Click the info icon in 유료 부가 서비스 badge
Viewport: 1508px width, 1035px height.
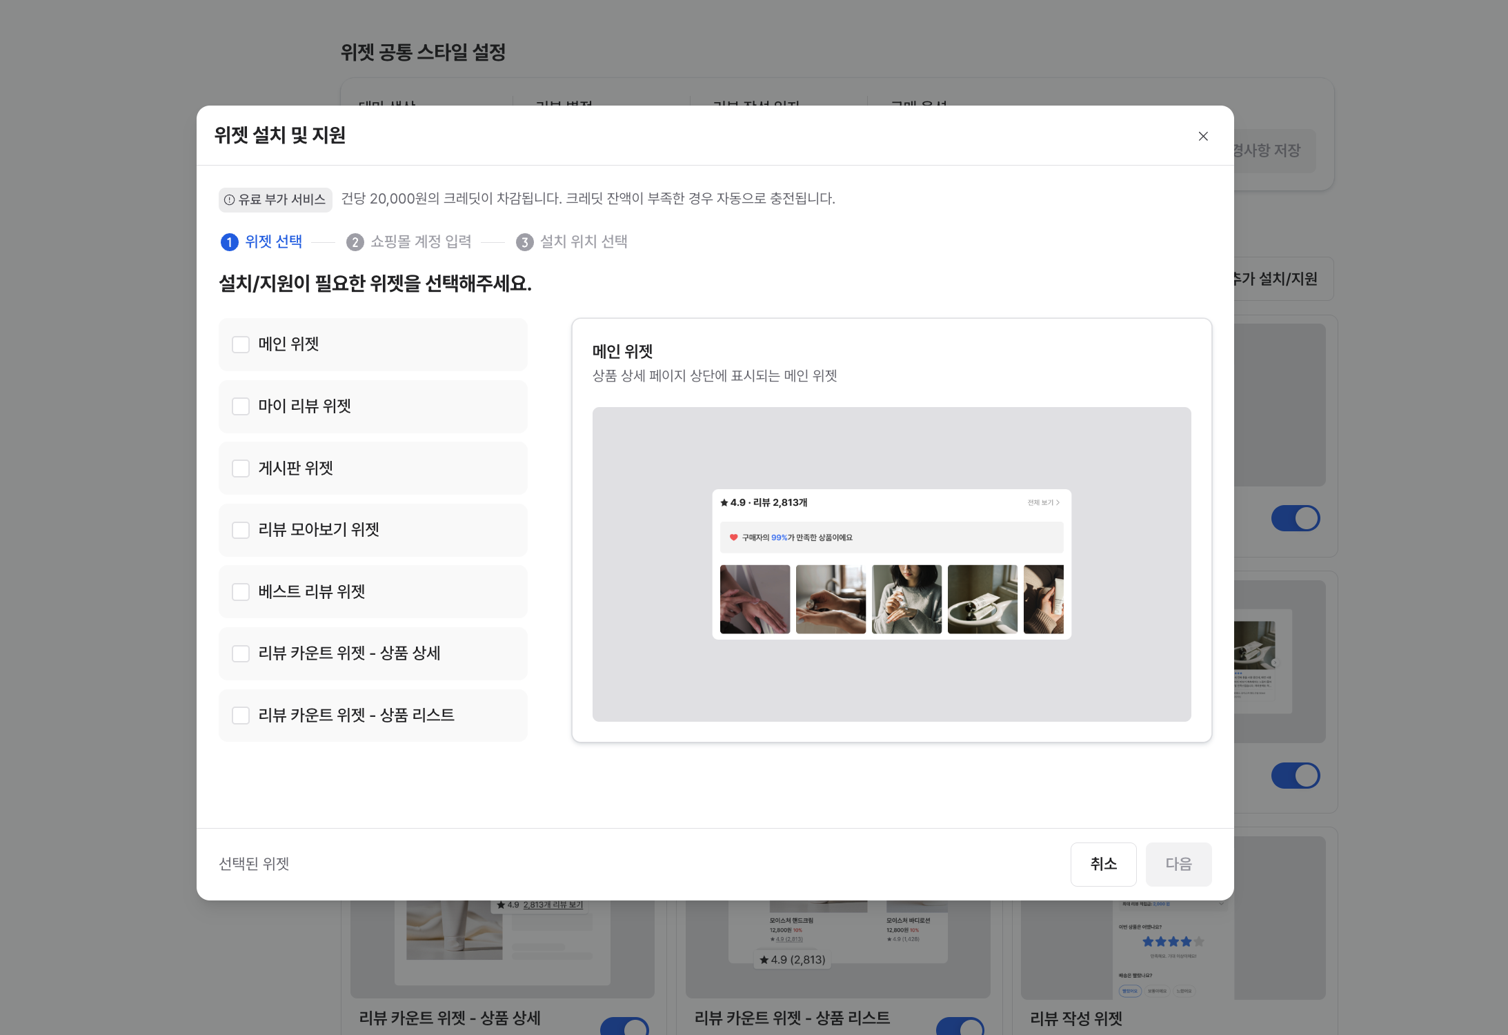(229, 200)
